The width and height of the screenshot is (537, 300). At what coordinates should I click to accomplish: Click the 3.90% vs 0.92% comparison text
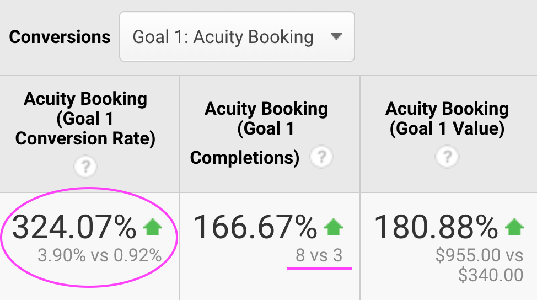(100, 255)
